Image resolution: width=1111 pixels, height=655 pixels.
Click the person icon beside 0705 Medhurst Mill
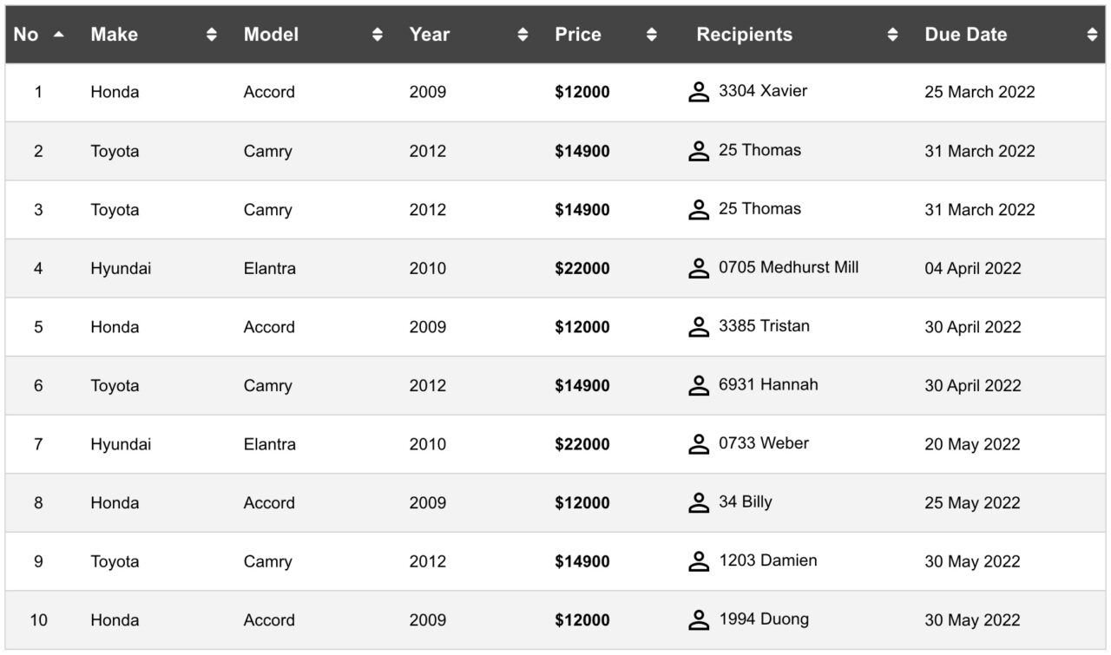tap(699, 268)
